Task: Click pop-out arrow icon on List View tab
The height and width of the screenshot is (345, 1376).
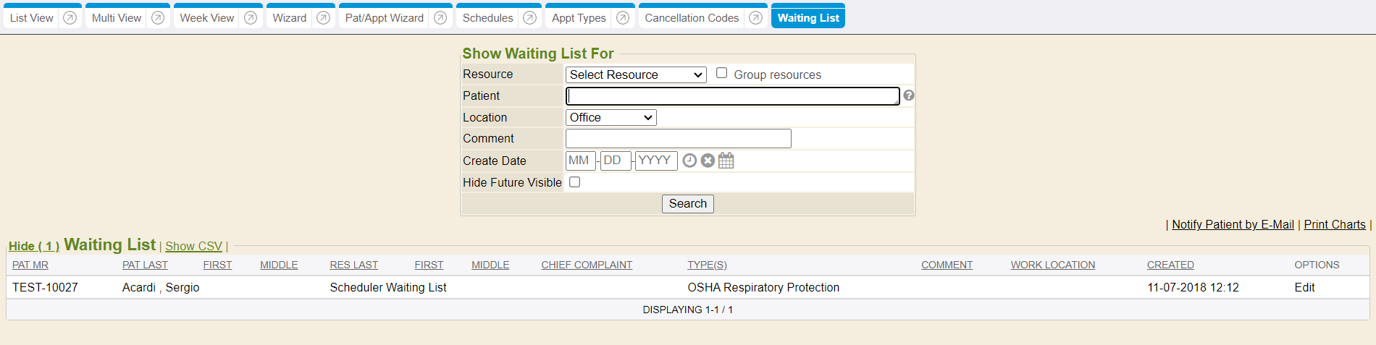Action: [70, 18]
